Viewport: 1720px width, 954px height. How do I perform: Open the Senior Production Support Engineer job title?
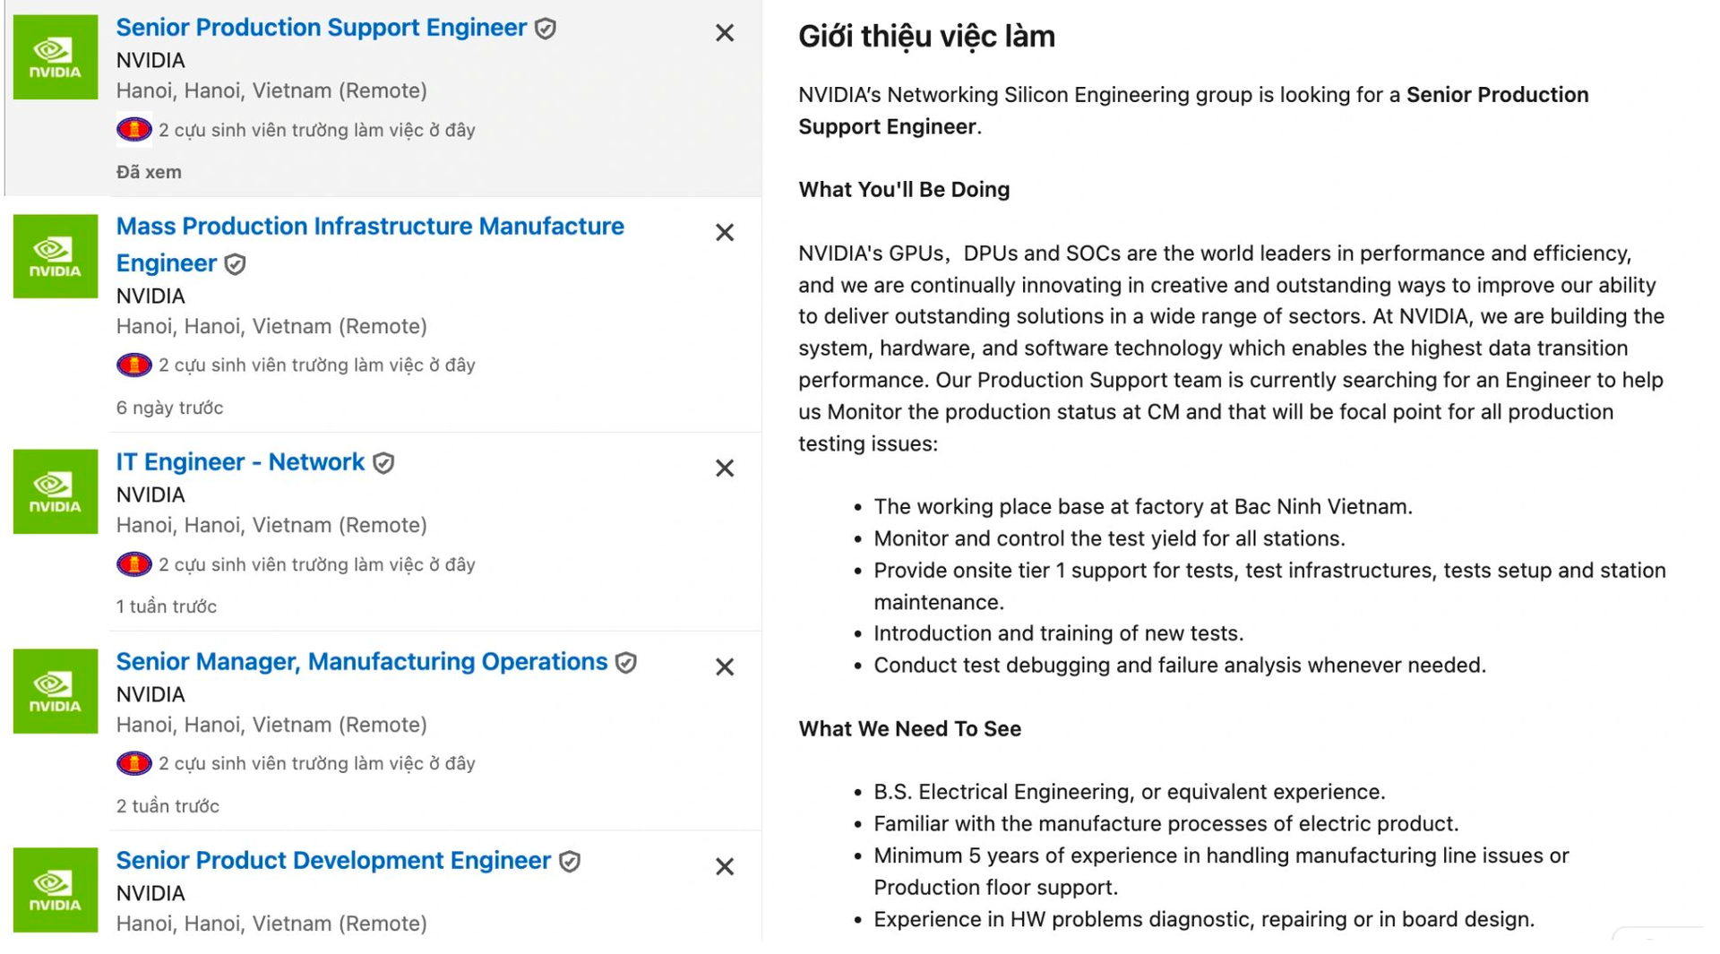pyautogui.click(x=321, y=28)
